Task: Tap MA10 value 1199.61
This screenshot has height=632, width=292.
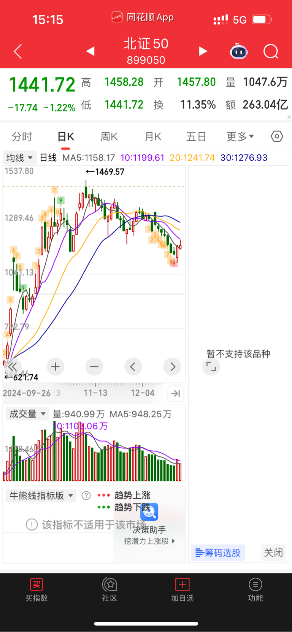Action: pos(142,158)
